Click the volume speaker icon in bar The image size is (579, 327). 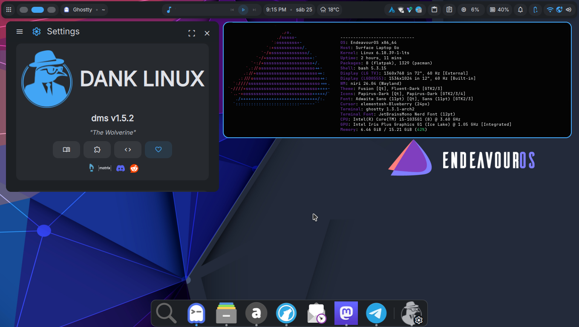pos(568,9)
